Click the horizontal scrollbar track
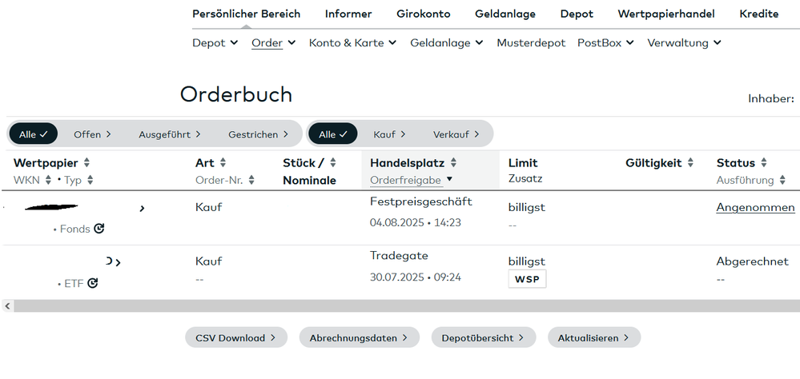 [x=400, y=305]
